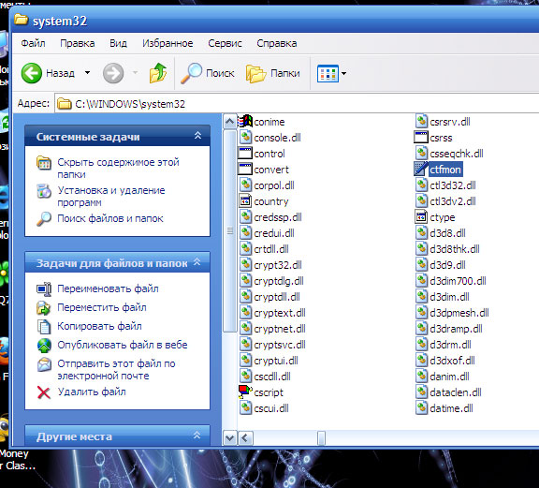Click the red X delete file icon

tap(44, 392)
